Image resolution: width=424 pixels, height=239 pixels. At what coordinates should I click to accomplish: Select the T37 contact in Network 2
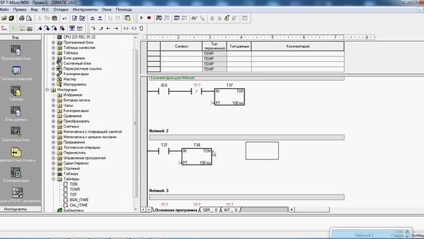tap(164, 151)
